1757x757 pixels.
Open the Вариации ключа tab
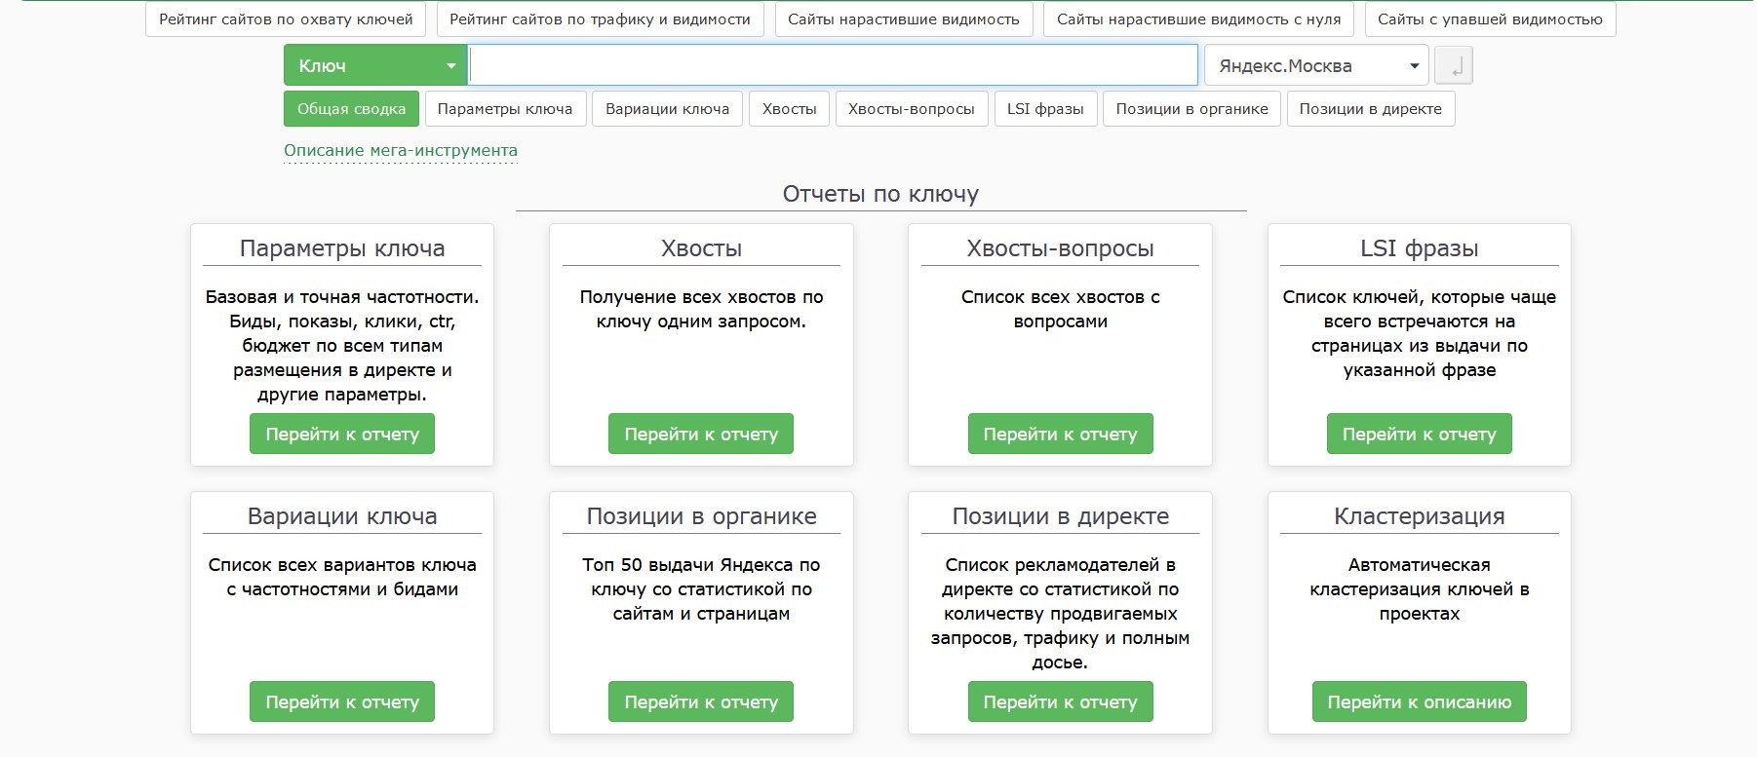(x=667, y=109)
